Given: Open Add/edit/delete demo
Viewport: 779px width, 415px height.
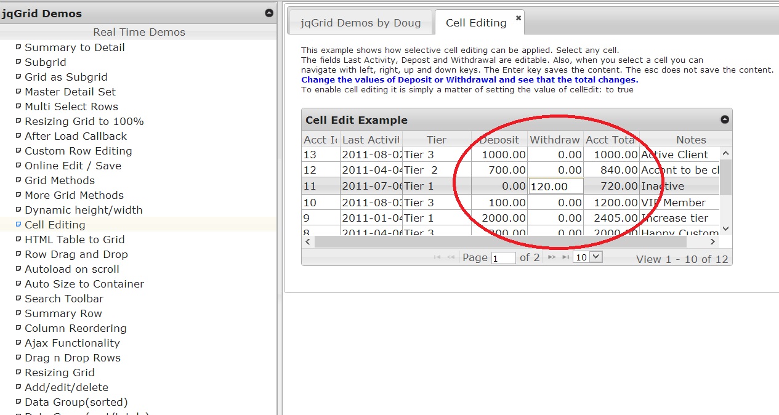Looking at the screenshot, I should (67, 387).
